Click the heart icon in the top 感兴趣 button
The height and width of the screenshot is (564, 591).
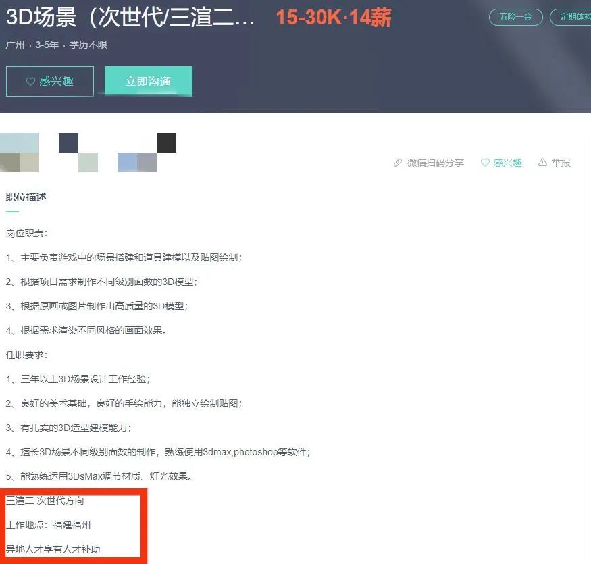coord(30,82)
